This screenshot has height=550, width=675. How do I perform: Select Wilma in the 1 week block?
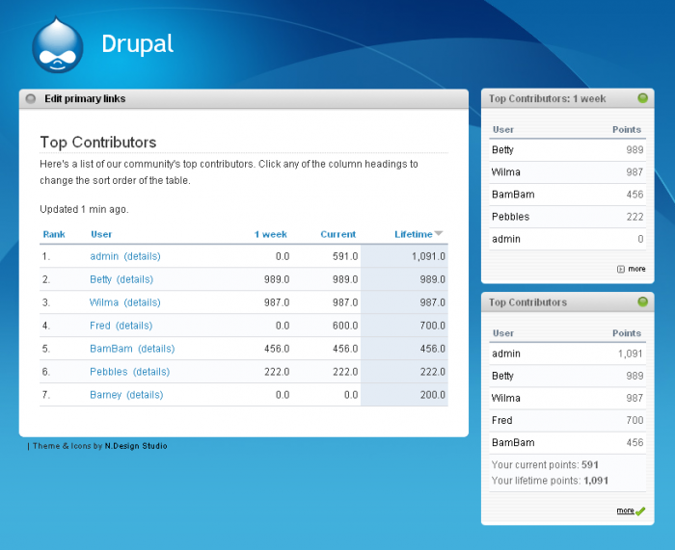[x=506, y=172]
